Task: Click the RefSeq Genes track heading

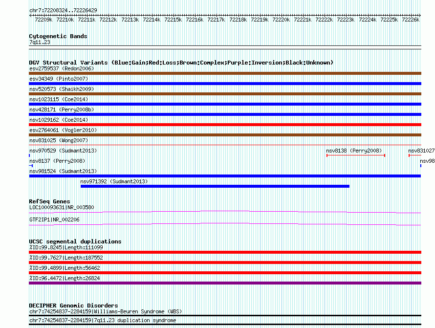Action: click(x=50, y=201)
